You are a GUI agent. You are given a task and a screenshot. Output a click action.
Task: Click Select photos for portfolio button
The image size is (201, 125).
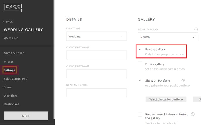pyautogui.click(x=166, y=99)
